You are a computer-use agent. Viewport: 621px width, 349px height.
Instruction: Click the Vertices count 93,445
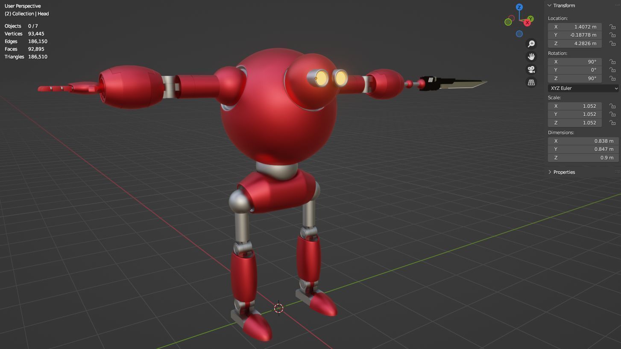click(x=36, y=34)
